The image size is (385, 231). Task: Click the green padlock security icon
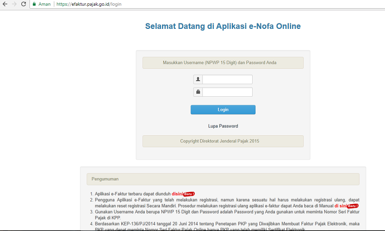(x=34, y=4)
